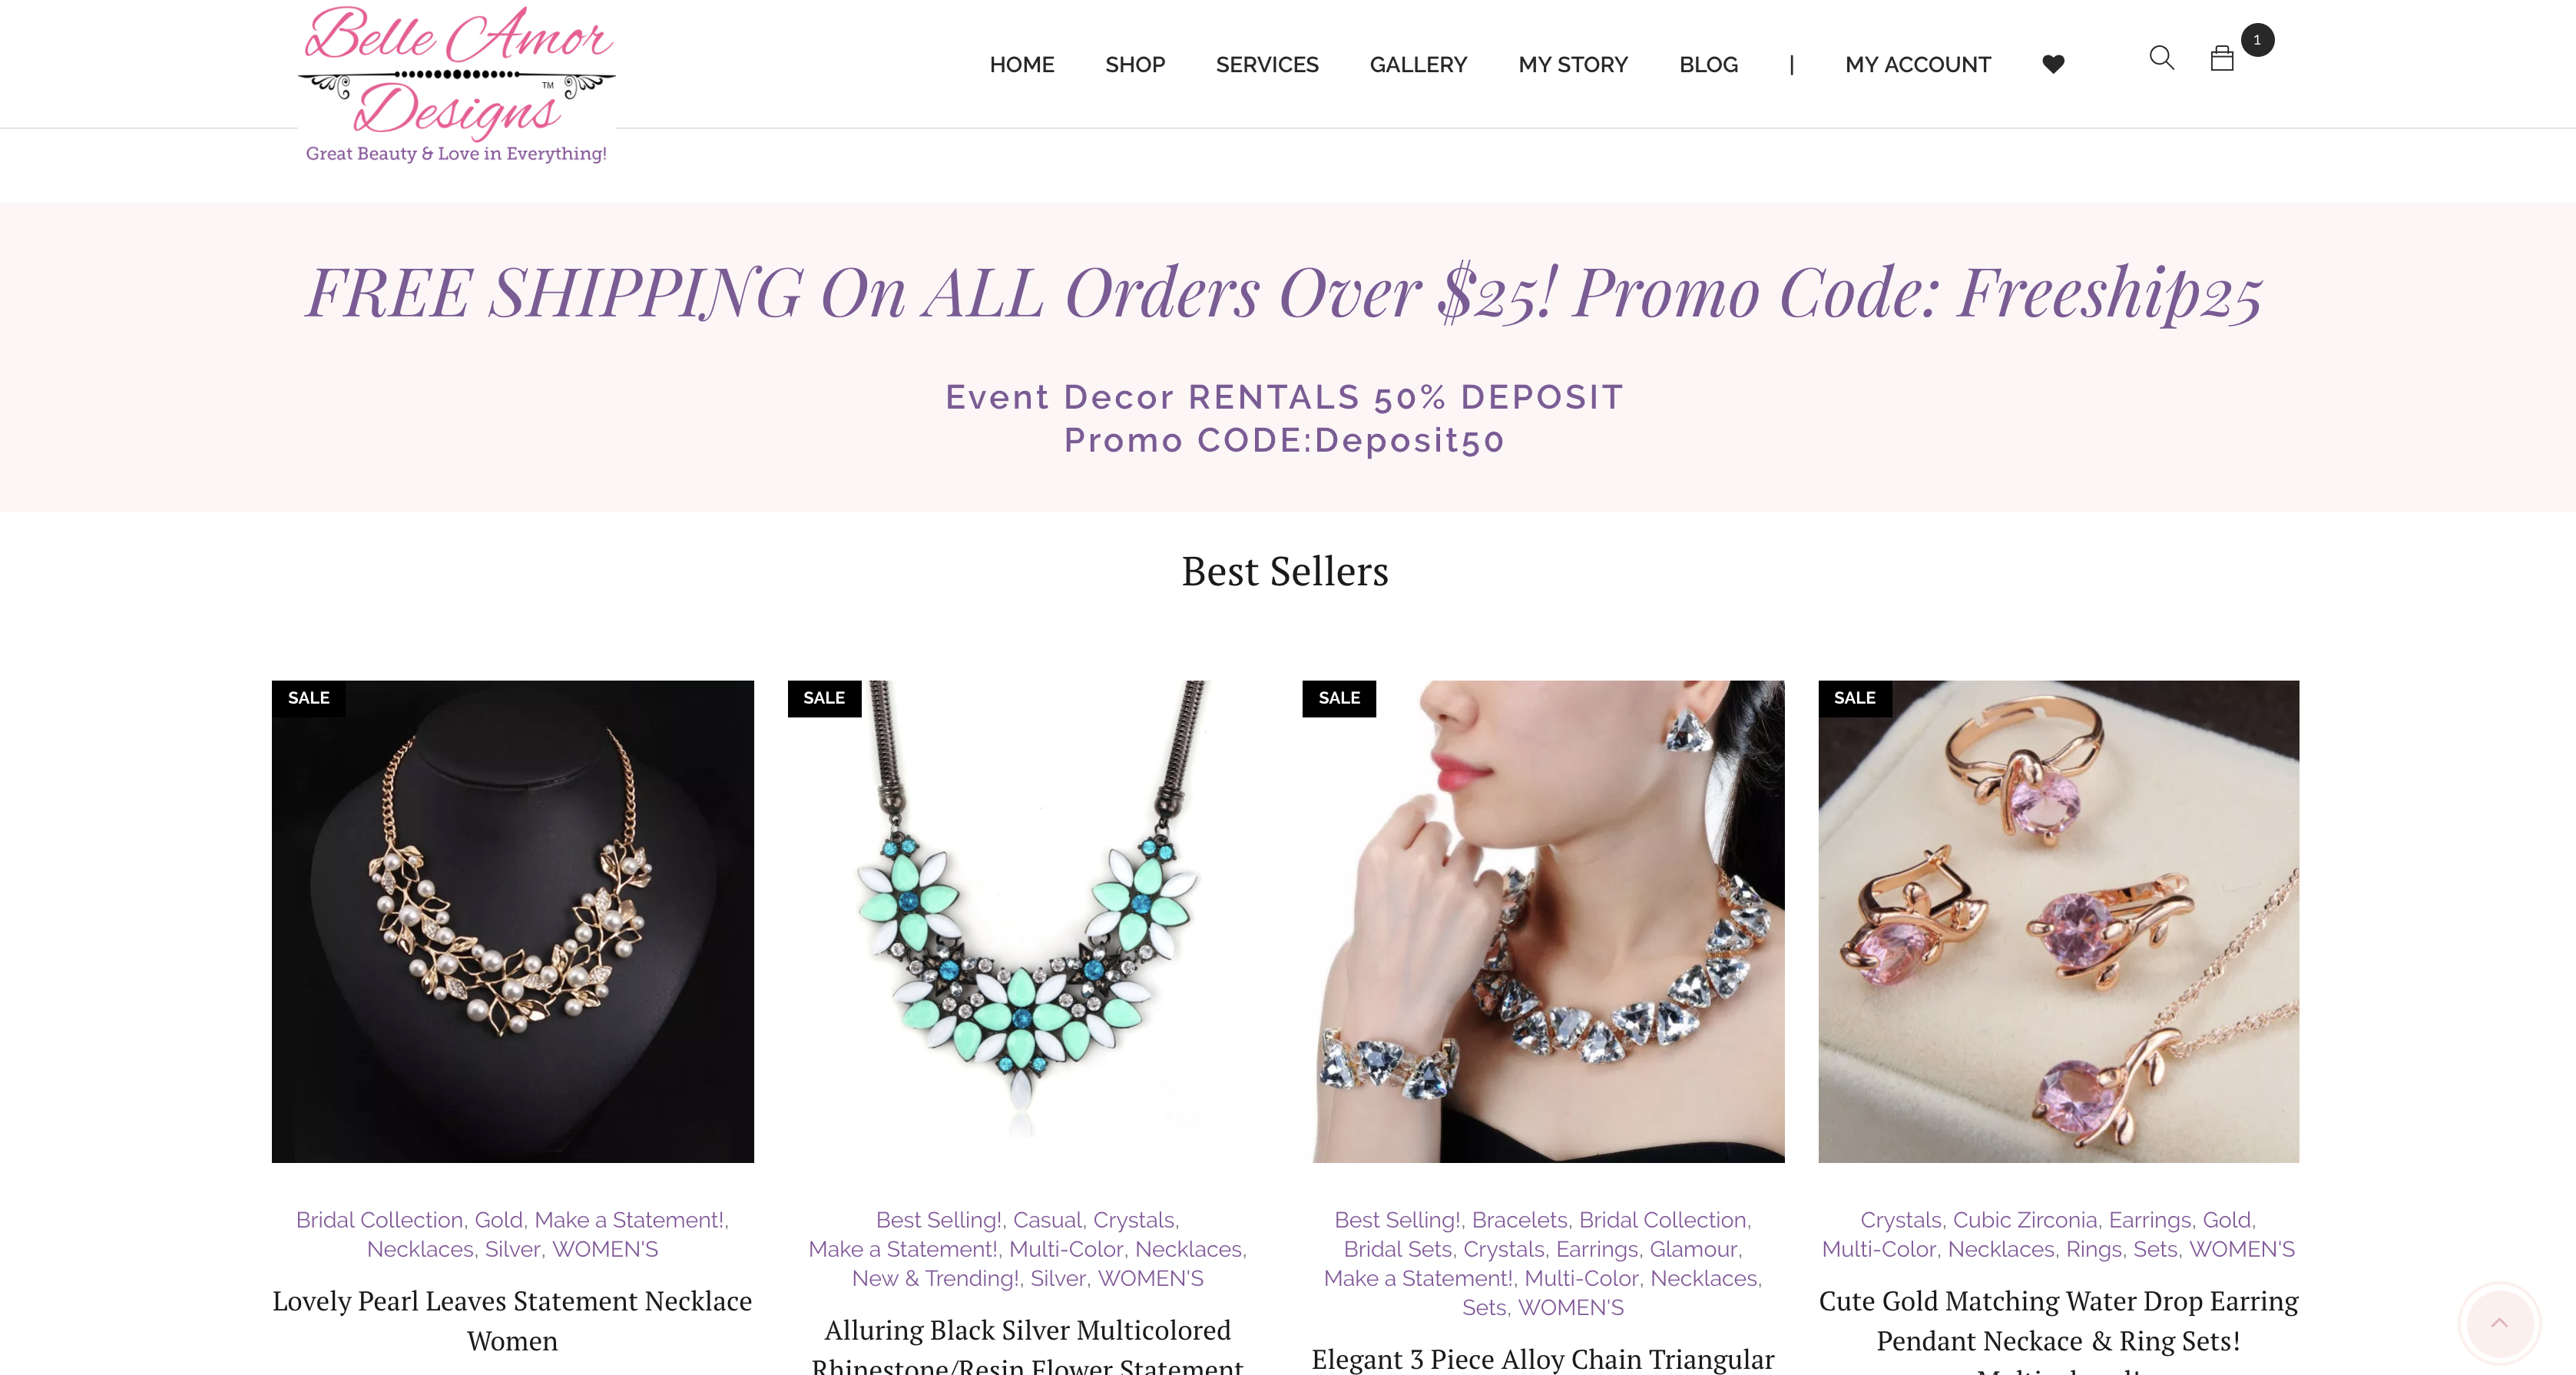
Task: Navigate to MY STORY page
Action: pos(1573,65)
